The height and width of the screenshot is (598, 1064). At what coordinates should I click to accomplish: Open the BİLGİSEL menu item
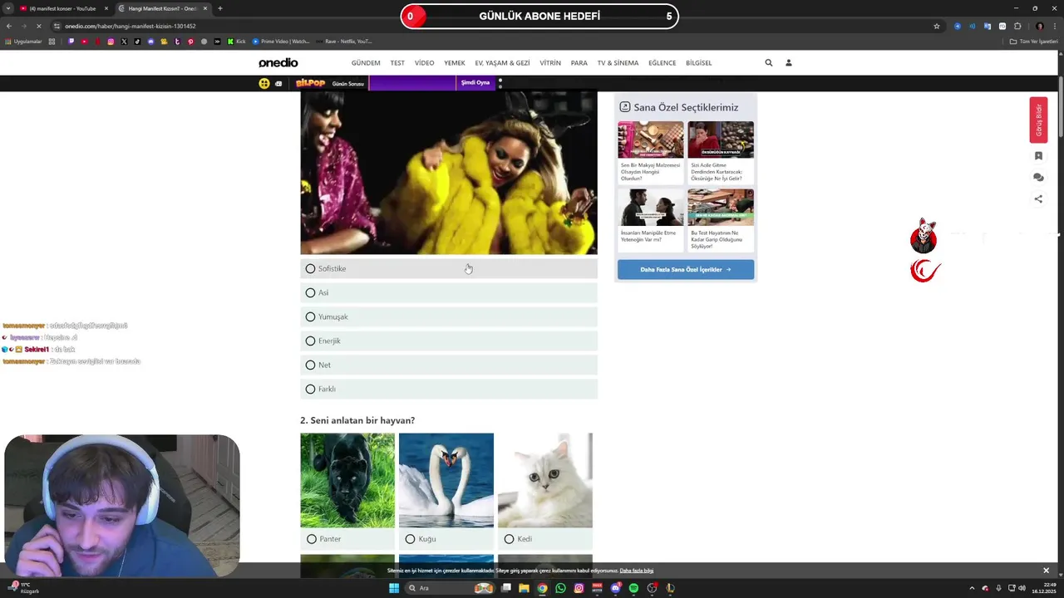[x=699, y=62]
